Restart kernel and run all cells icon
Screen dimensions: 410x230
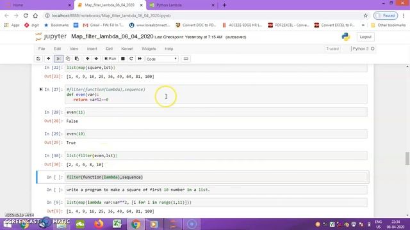[140, 59]
